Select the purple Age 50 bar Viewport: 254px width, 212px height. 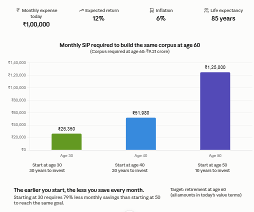click(215, 111)
